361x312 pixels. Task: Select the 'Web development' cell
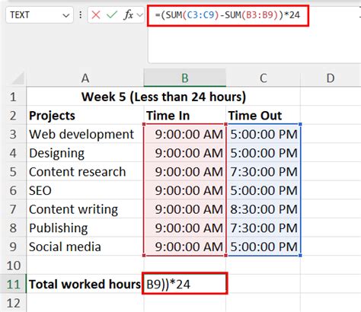(x=85, y=134)
